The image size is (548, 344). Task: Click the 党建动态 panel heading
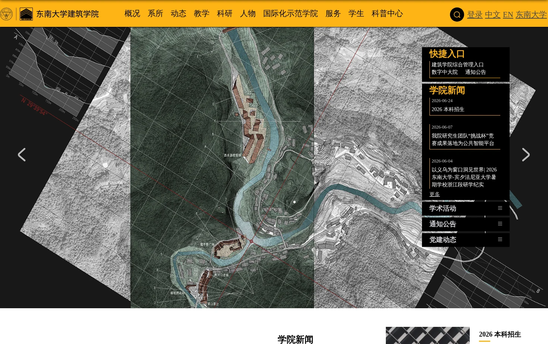click(x=443, y=240)
